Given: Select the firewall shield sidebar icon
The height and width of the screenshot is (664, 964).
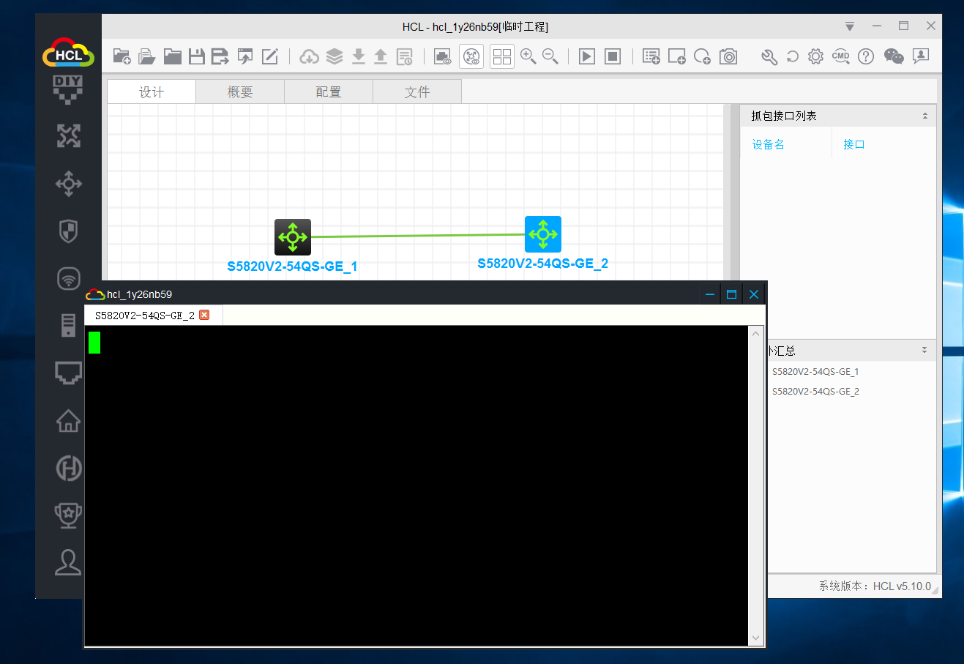Looking at the screenshot, I should 68,231.
